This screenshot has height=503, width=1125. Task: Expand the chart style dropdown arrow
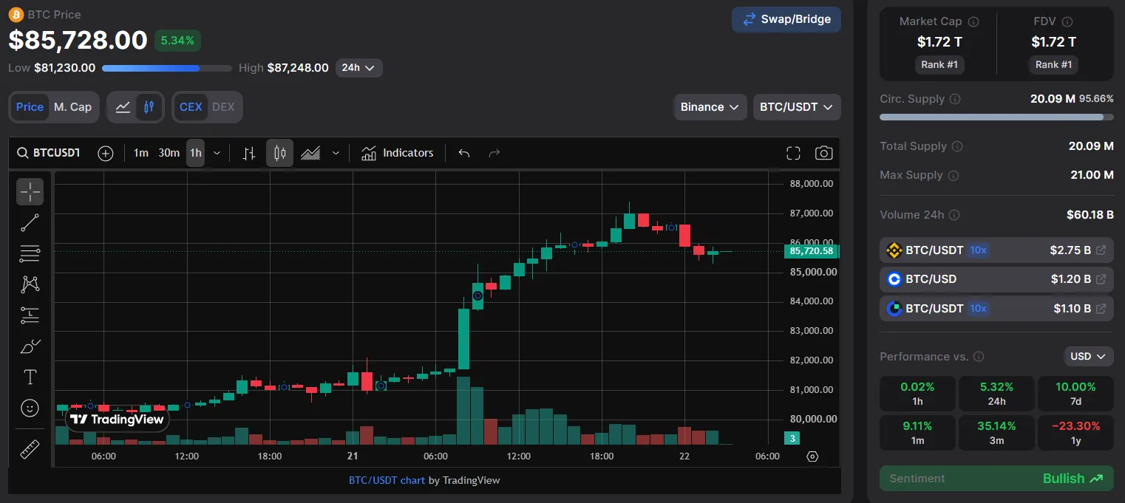pyautogui.click(x=336, y=153)
